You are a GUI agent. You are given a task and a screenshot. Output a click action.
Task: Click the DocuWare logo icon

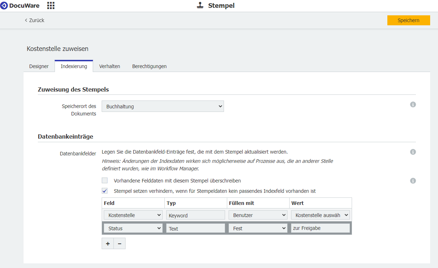point(4,6)
